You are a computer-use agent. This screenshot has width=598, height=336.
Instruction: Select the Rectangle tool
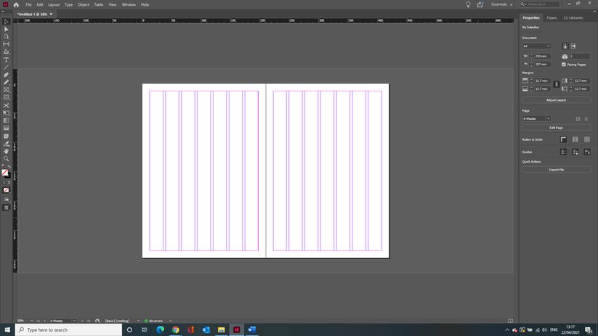(6, 97)
